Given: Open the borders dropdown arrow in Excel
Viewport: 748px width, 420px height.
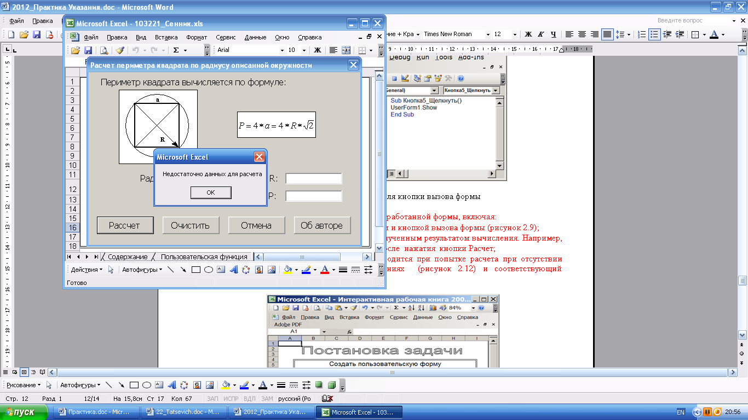Looking at the screenshot, I should pyautogui.click(x=371, y=50).
